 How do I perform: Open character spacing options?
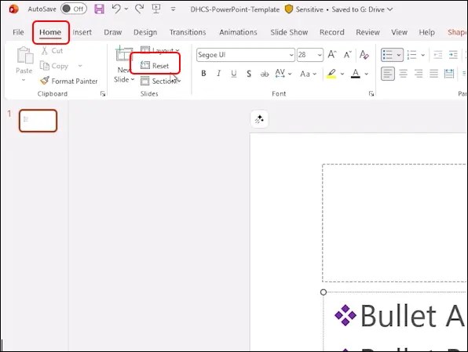click(x=283, y=74)
